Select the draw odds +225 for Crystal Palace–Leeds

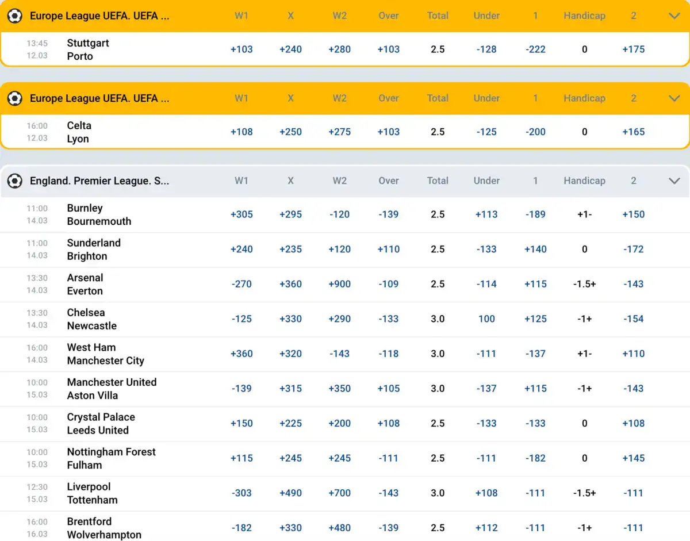click(x=290, y=424)
